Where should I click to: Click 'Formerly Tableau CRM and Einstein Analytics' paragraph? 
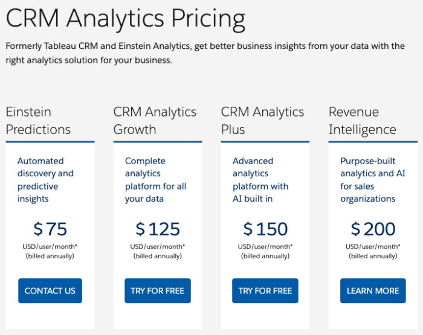pyautogui.click(x=205, y=53)
